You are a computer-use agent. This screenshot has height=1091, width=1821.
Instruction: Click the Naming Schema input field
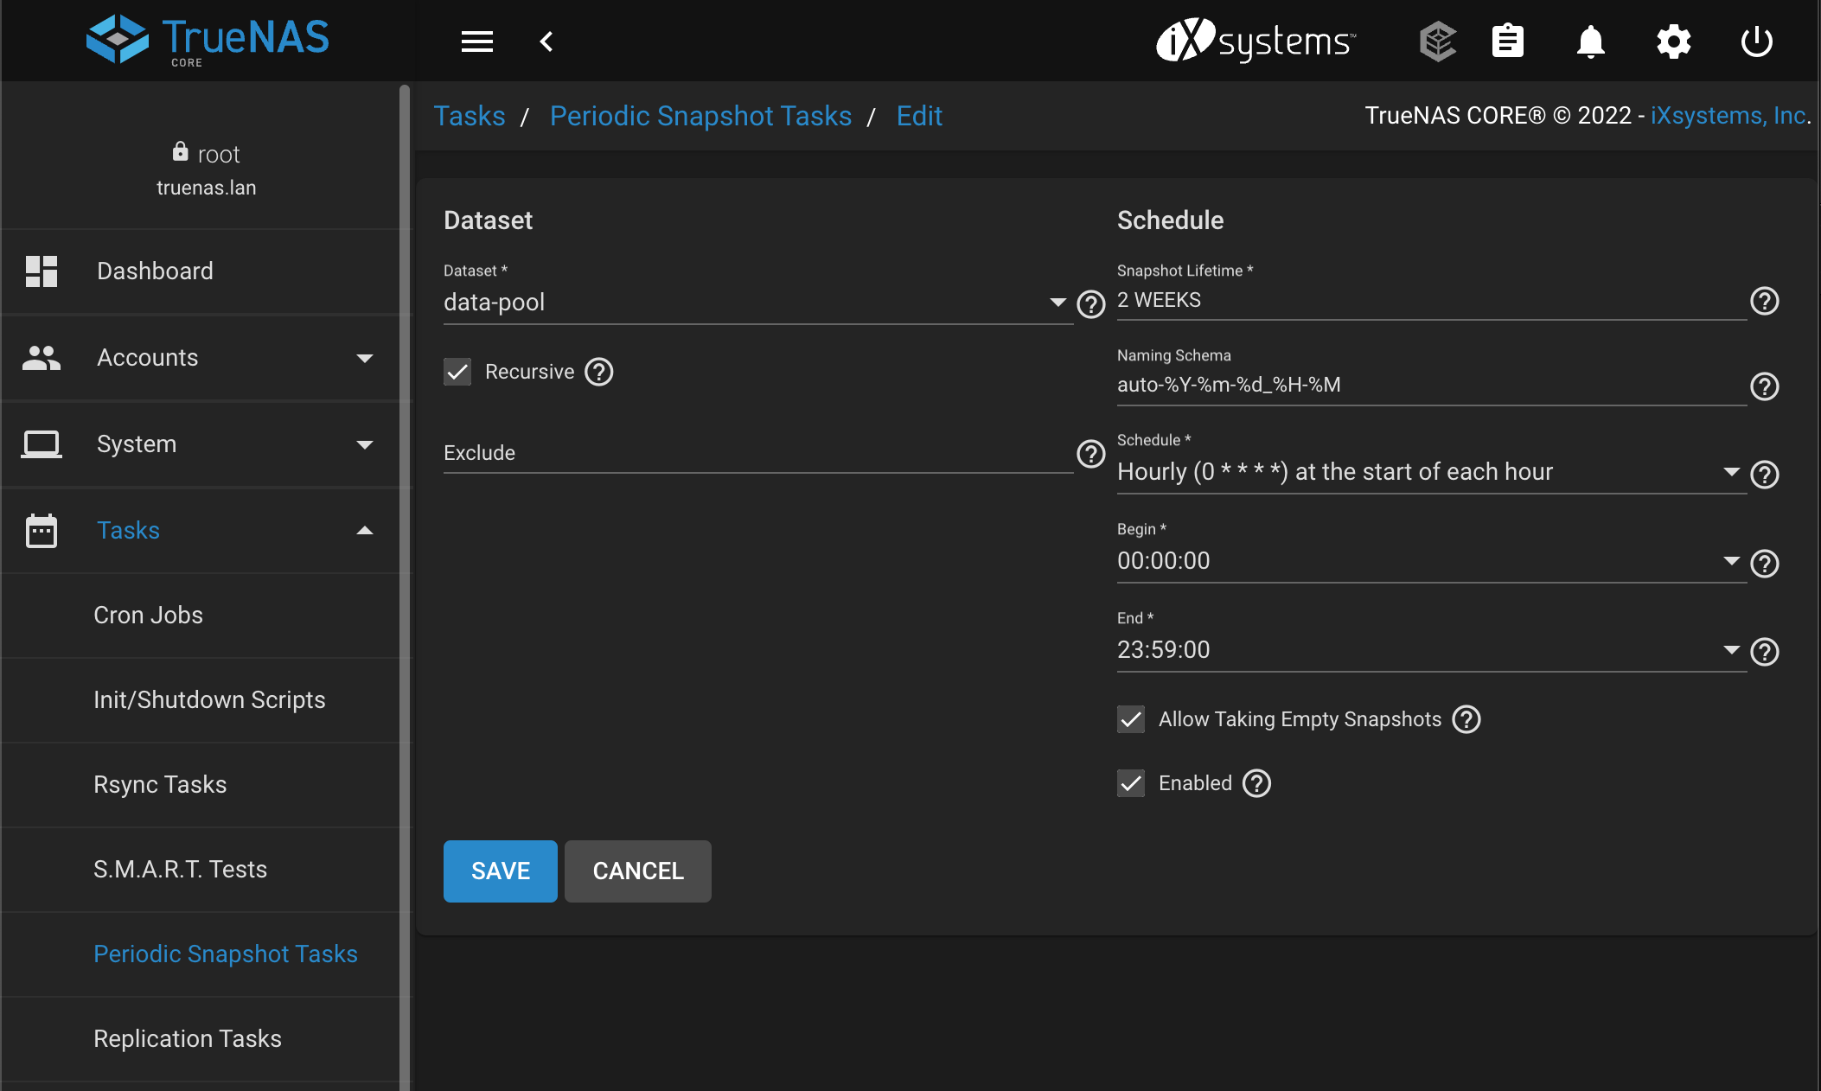(1427, 386)
